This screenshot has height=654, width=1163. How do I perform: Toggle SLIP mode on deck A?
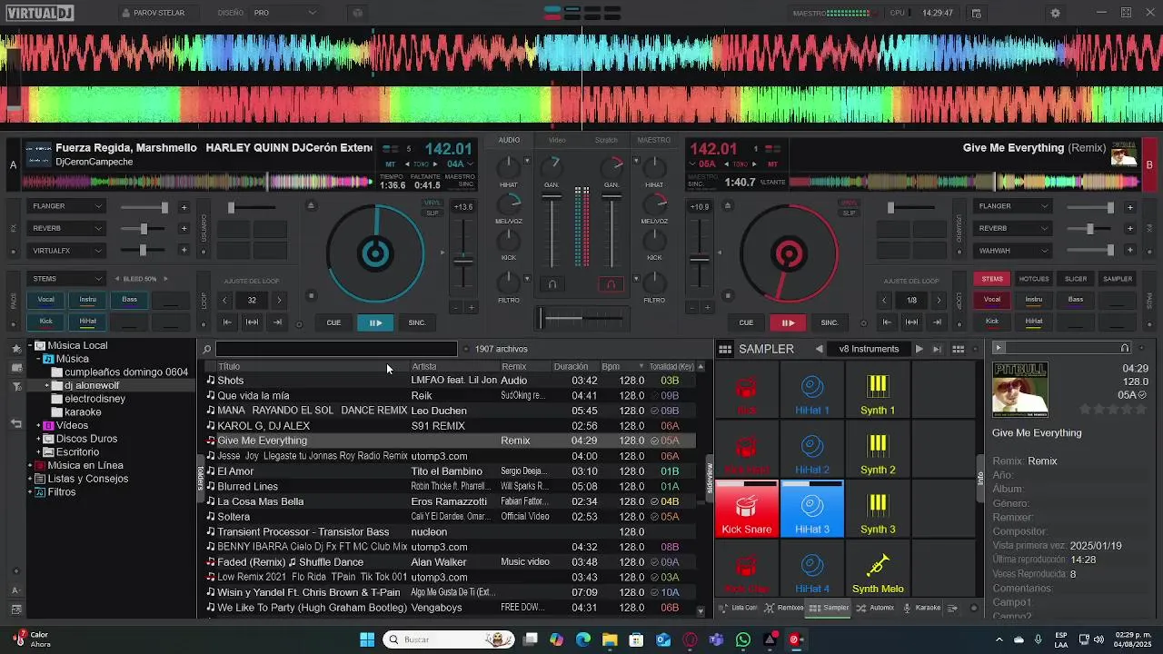click(x=432, y=213)
